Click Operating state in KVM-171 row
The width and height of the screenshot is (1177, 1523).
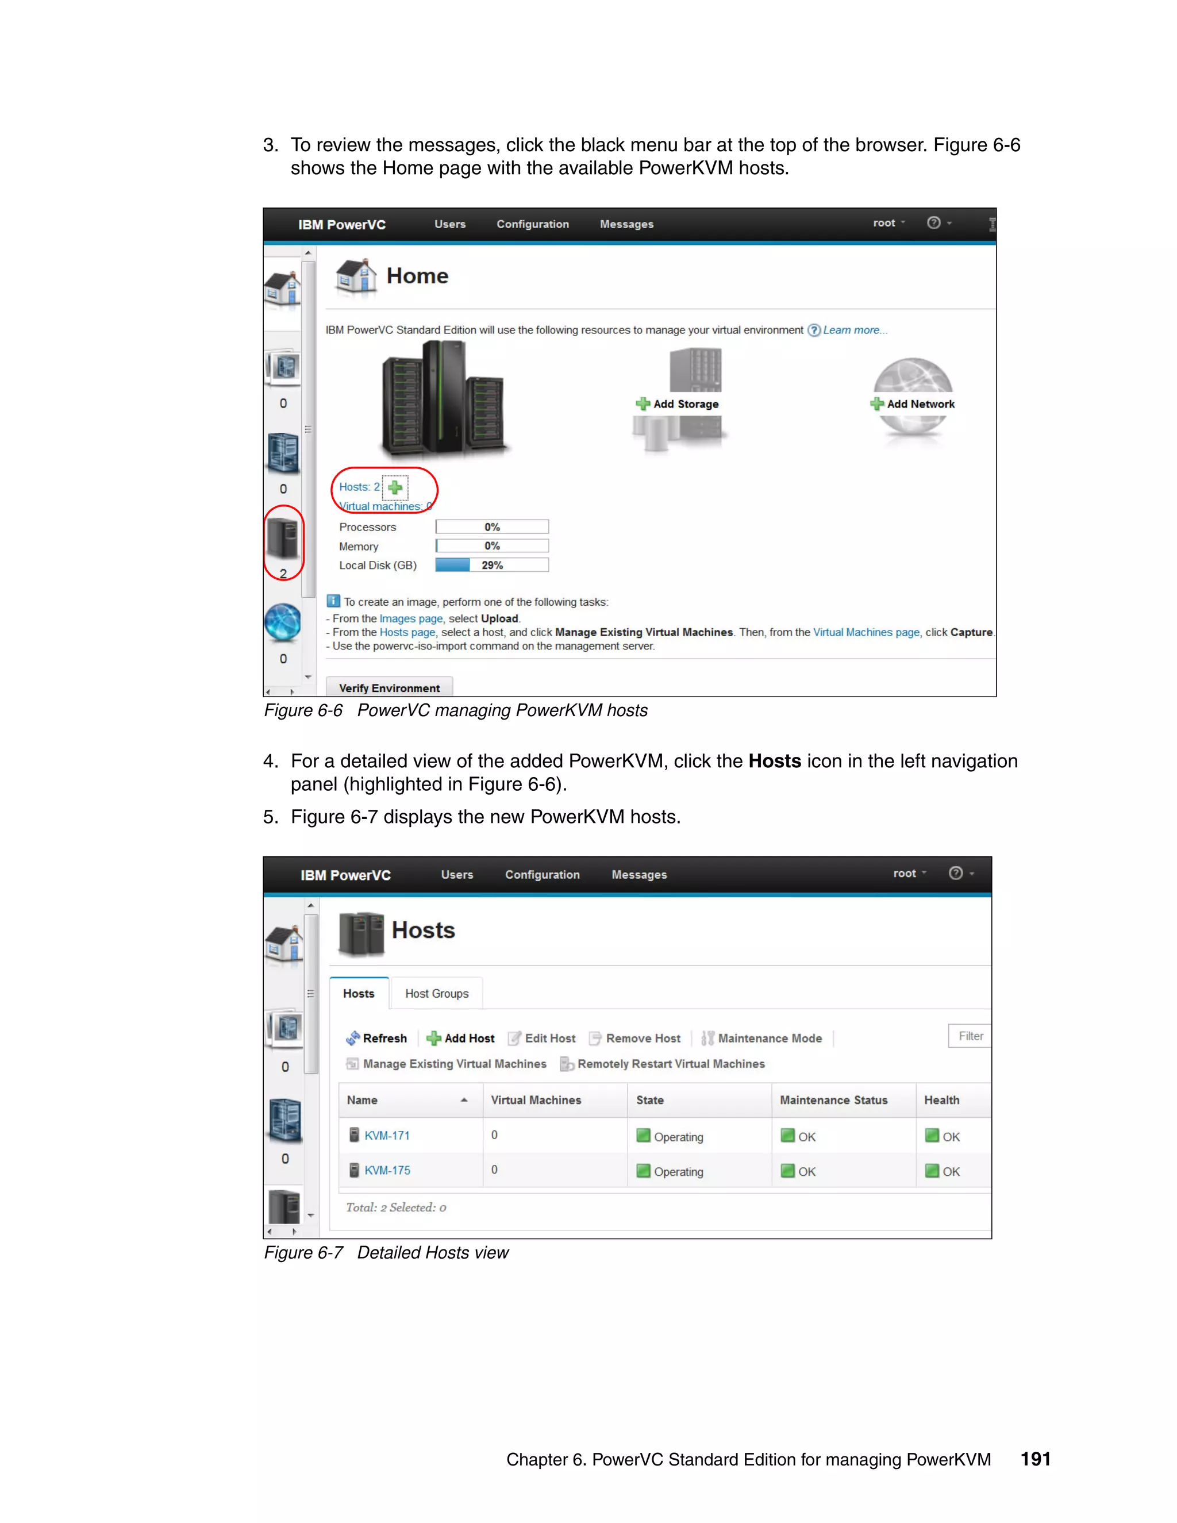(x=670, y=1136)
